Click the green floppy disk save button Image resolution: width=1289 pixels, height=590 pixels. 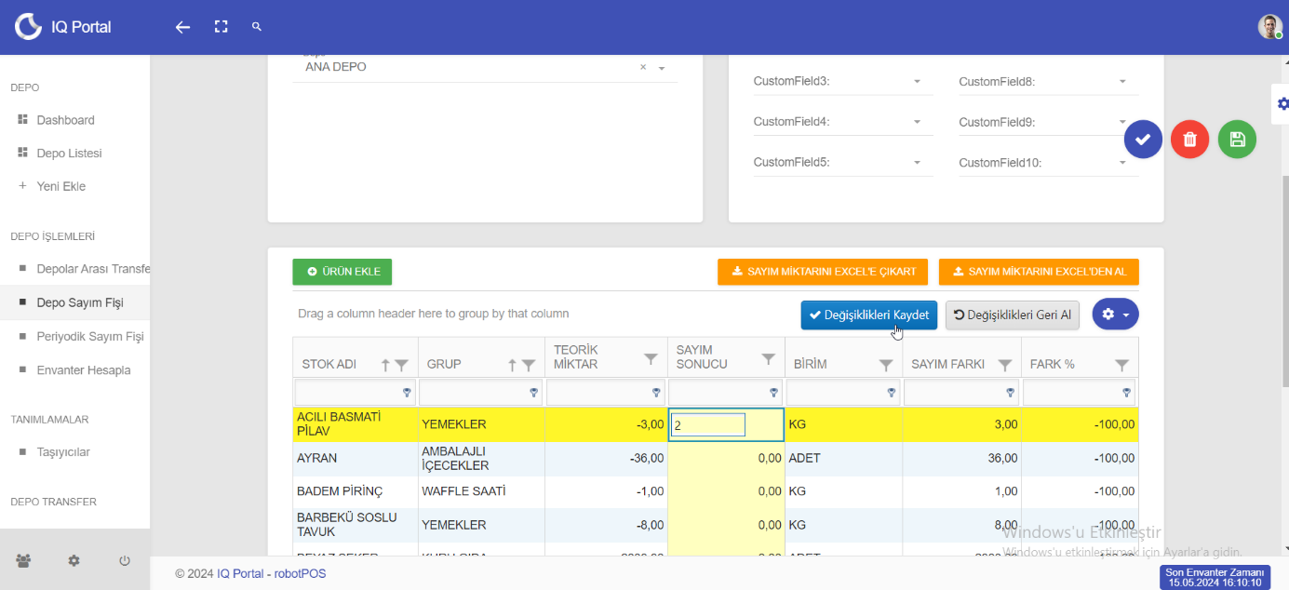pos(1237,140)
